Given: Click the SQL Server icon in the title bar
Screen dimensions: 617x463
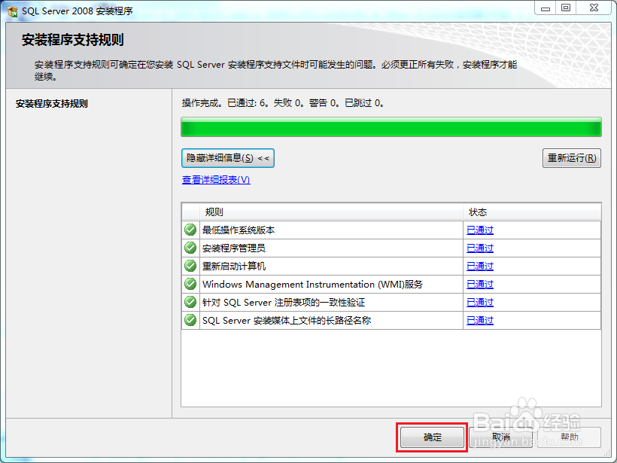Looking at the screenshot, I should tap(11, 11).
